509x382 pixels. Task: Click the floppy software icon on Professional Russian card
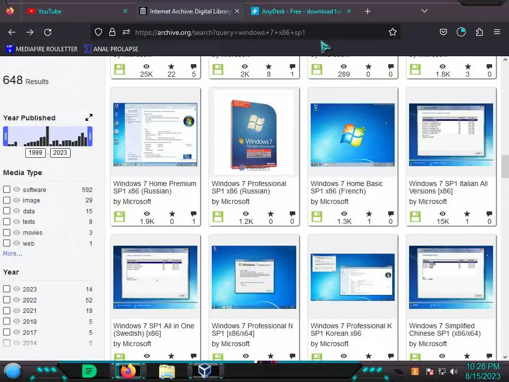(x=218, y=217)
